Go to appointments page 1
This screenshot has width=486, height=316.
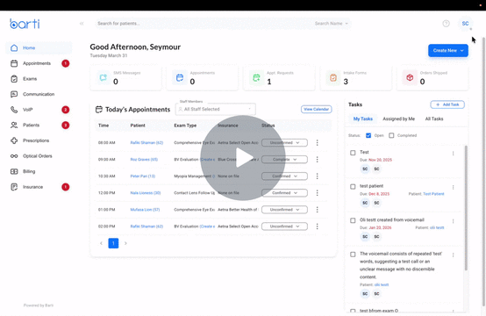click(113, 243)
